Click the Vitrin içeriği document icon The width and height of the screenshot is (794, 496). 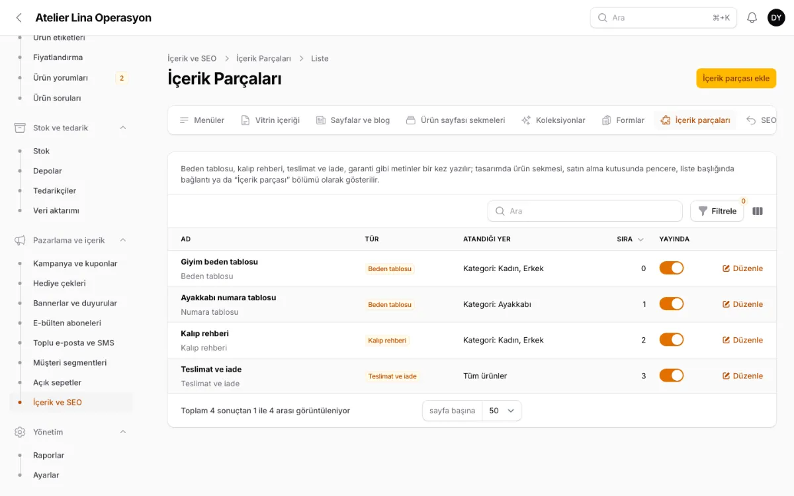[245, 120]
